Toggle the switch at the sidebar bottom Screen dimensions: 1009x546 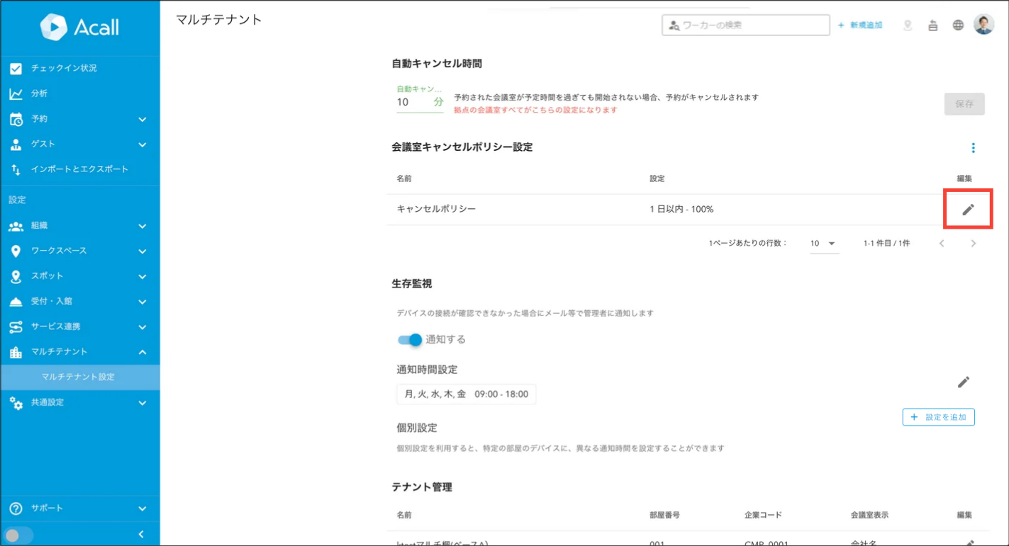pos(16,535)
